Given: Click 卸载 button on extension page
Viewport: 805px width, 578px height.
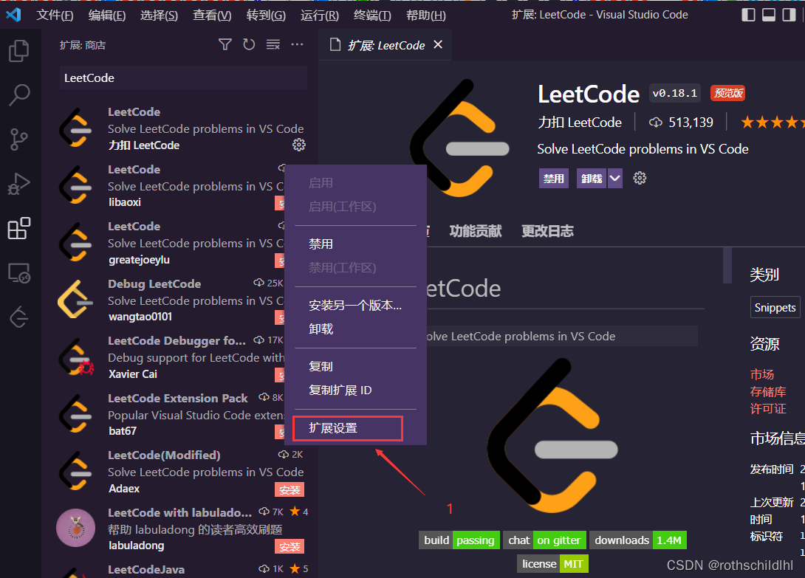Looking at the screenshot, I should (592, 178).
